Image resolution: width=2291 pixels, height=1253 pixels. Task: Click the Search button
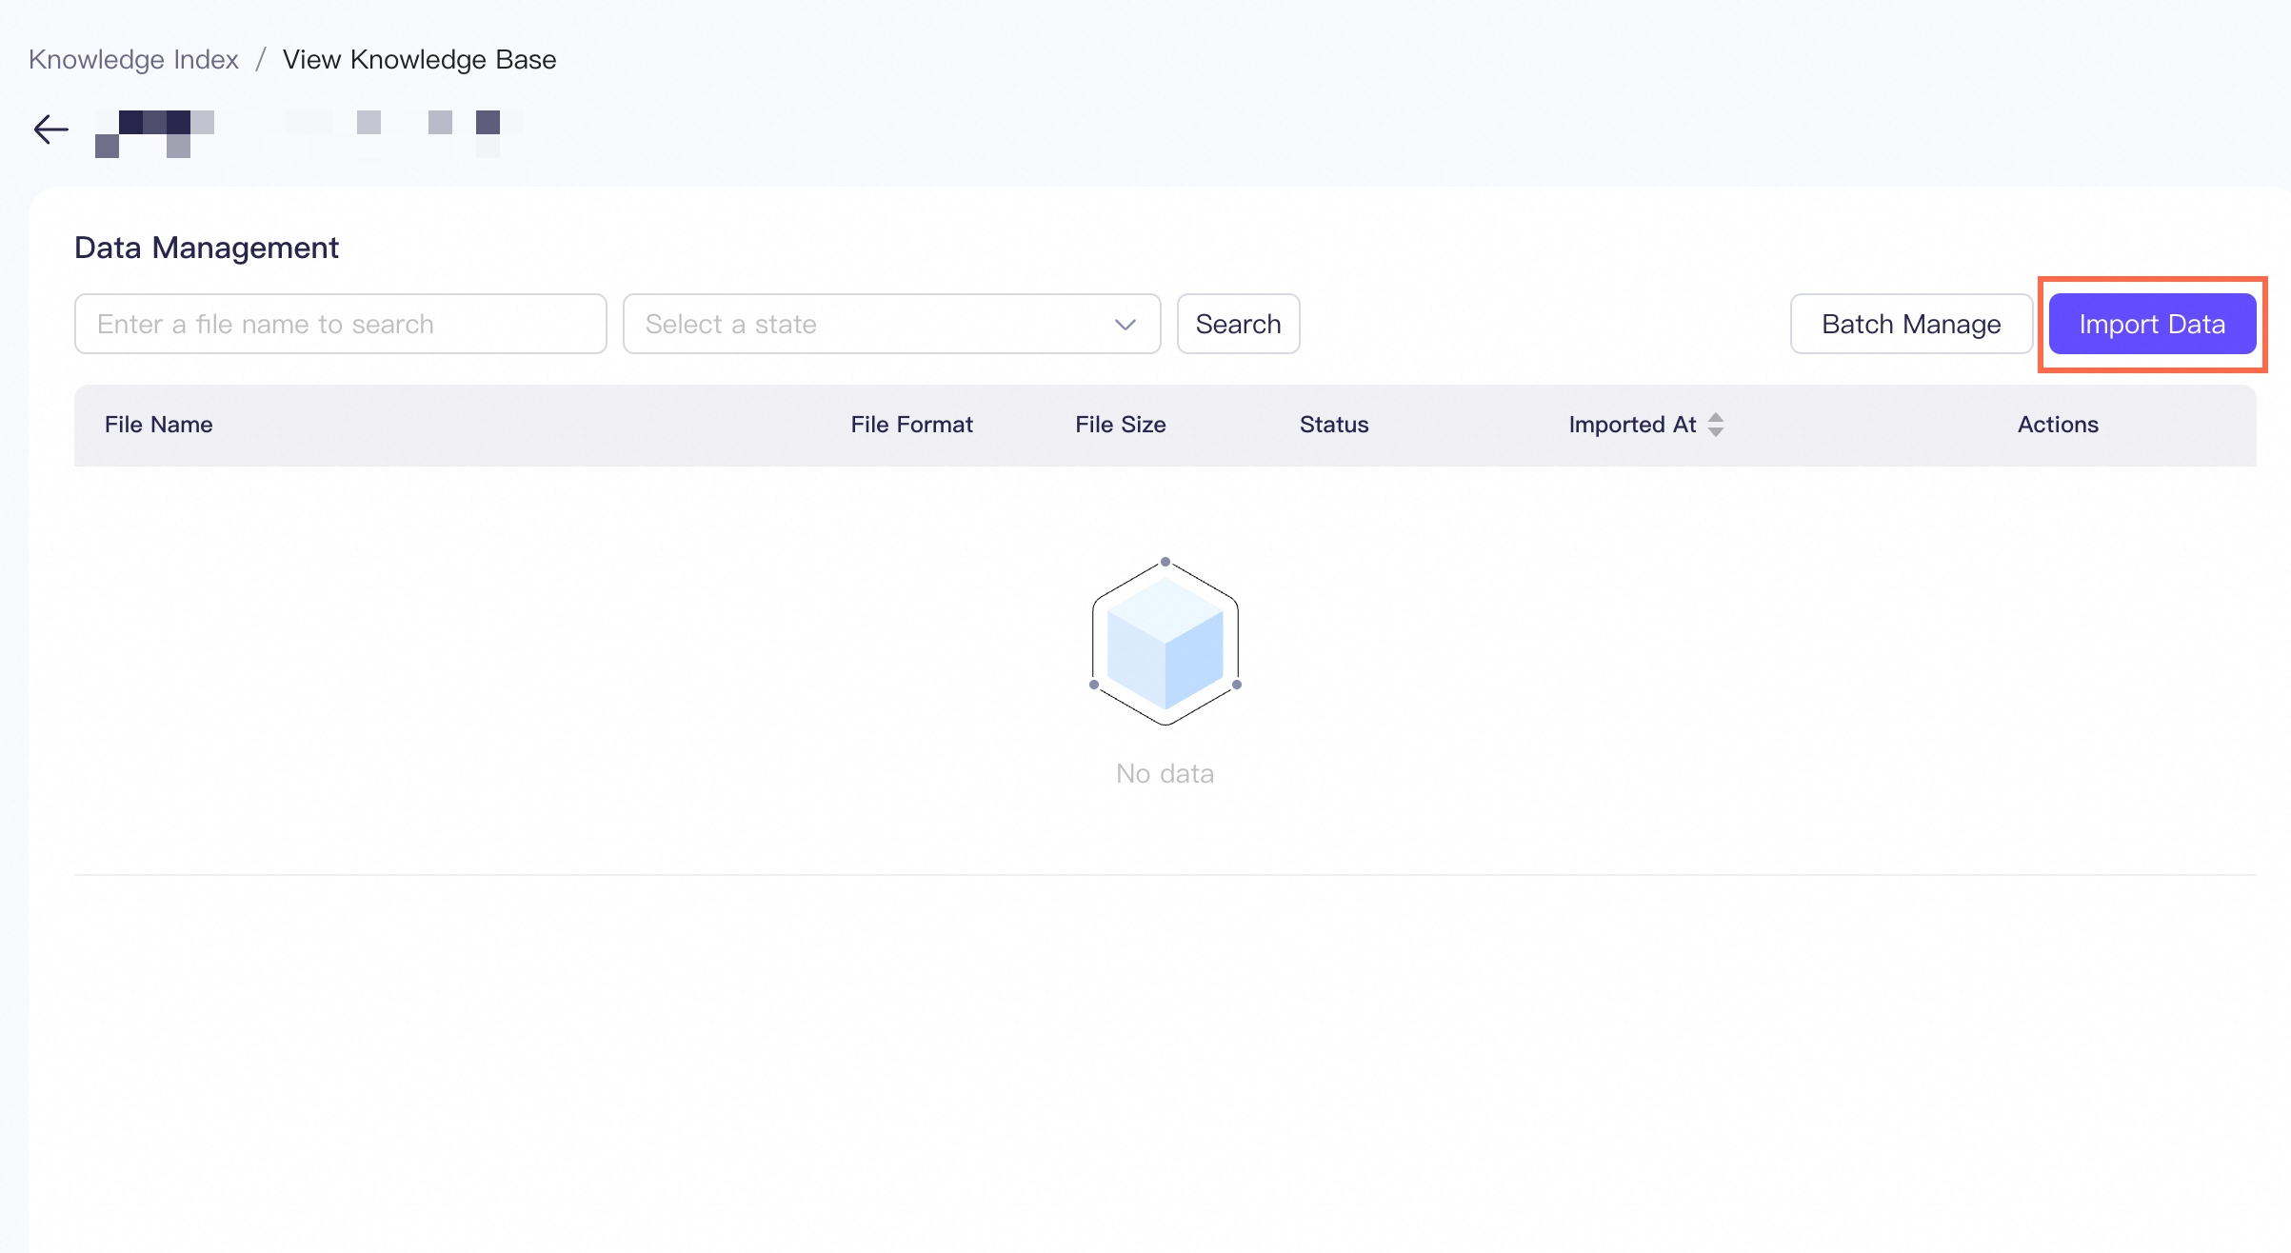(1238, 324)
